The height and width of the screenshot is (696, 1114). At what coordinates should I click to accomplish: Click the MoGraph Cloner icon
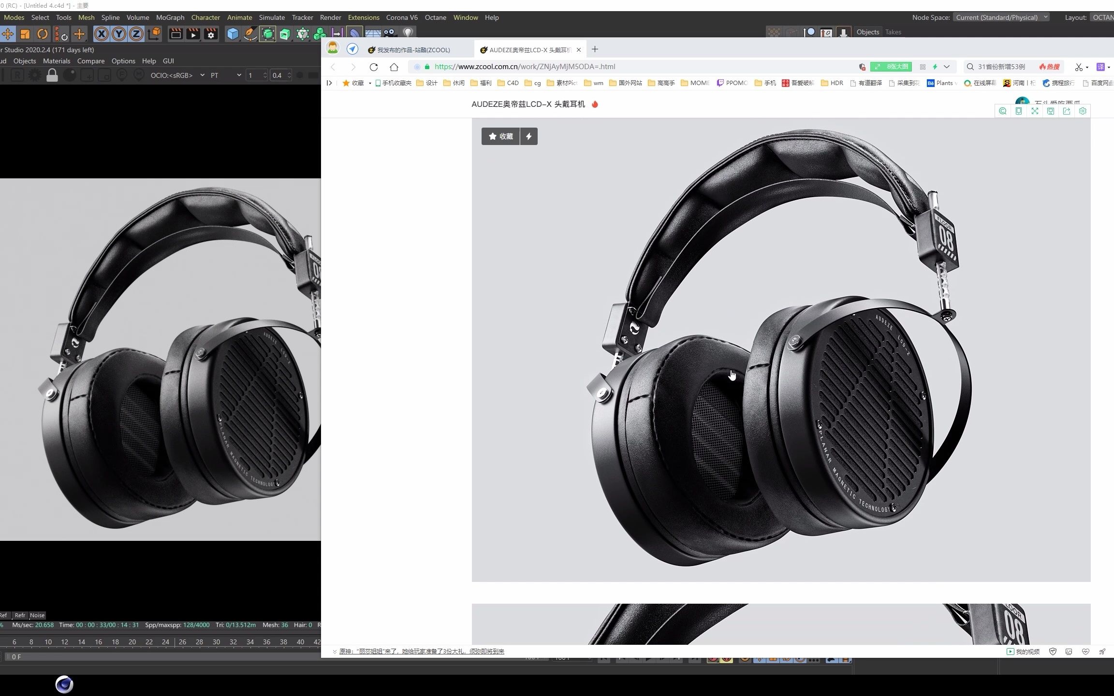click(320, 34)
